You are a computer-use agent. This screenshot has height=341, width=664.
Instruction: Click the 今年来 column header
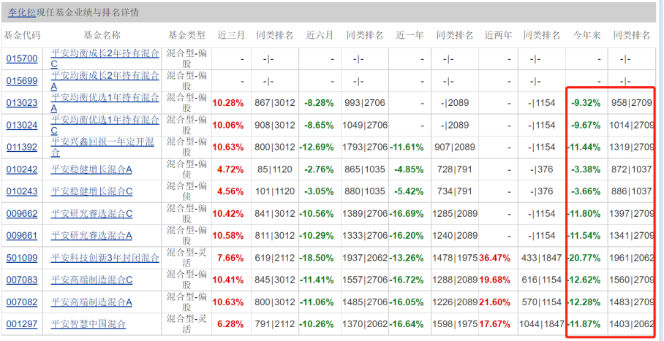tap(587, 36)
